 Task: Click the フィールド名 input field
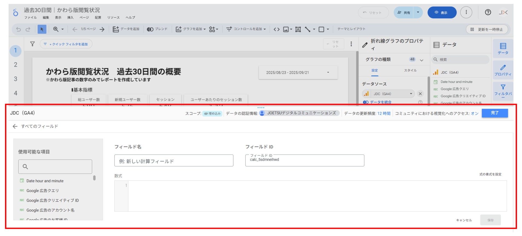[x=174, y=161]
